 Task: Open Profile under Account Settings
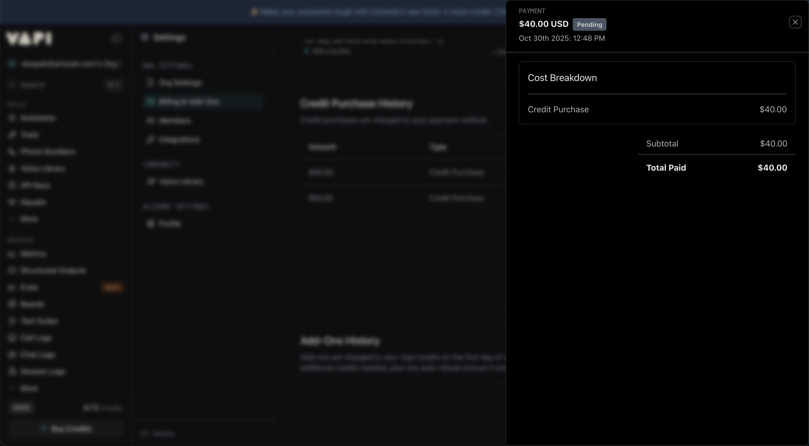click(170, 224)
